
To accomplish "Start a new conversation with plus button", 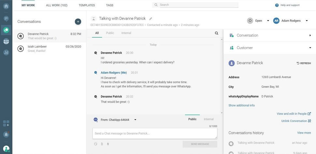I will click(x=78, y=21).
